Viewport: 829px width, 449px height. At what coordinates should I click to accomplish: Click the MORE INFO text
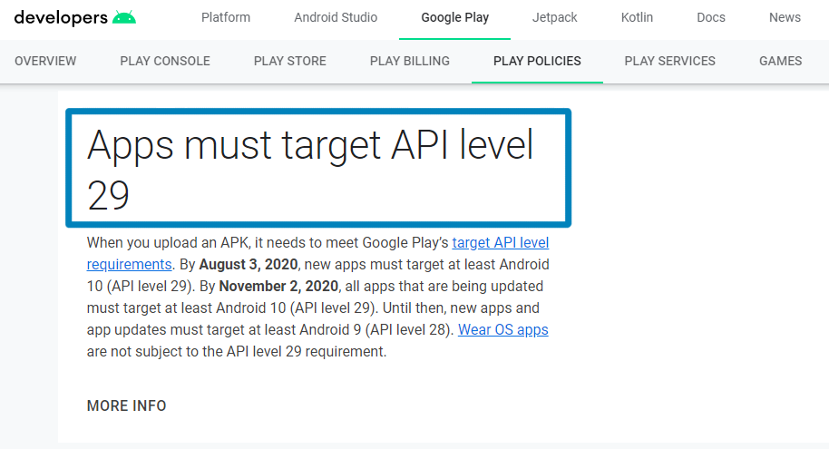pos(126,405)
